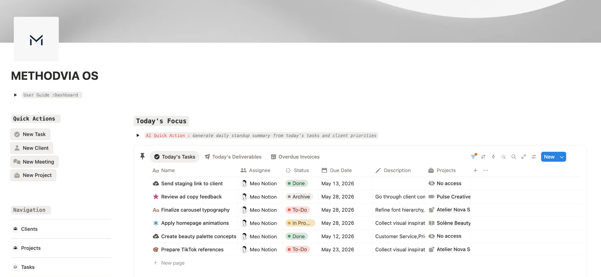Open the Archive status tag
The width and height of the screenshot is (601, 277).
point(299,197)
